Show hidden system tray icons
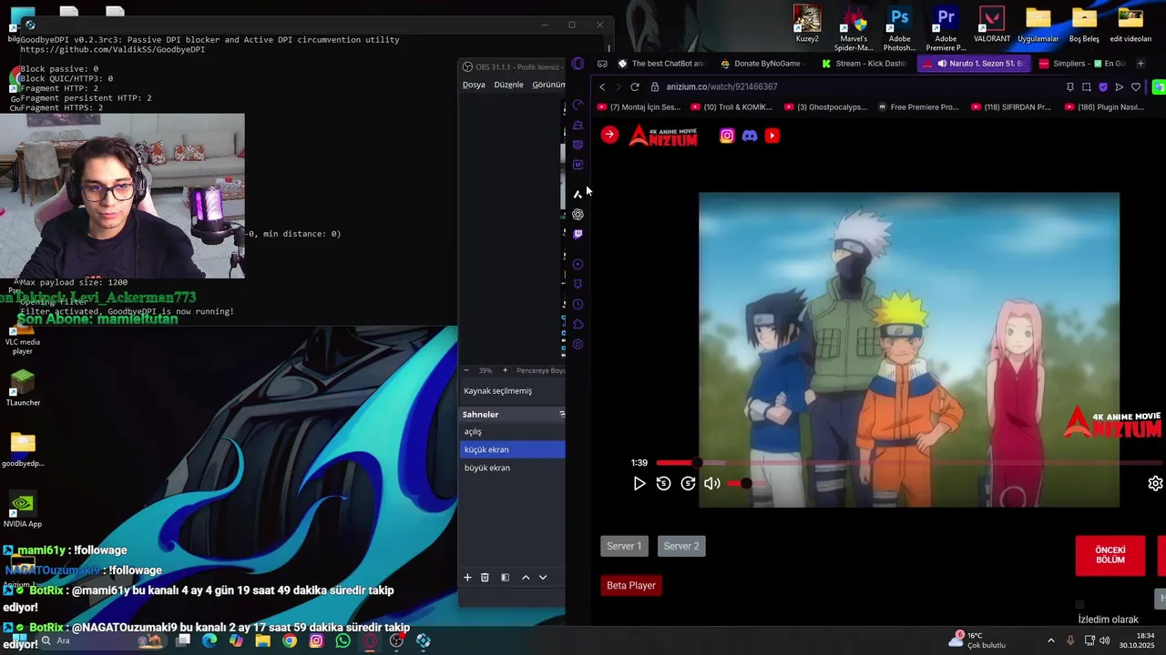This screenshot has height=655, width=1166. coord(1050,640)
